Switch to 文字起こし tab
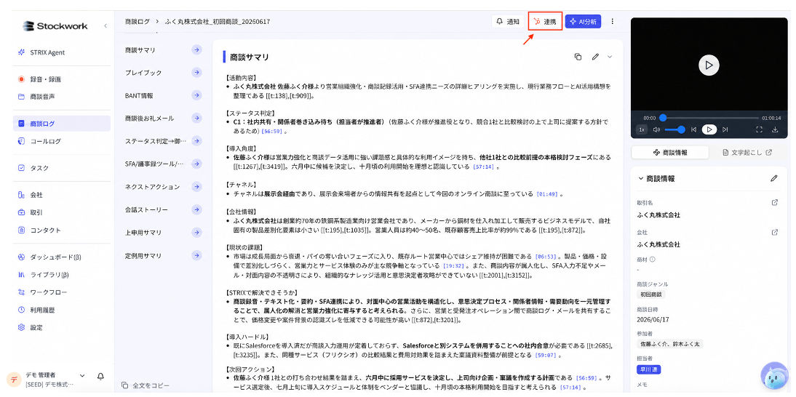796x397 pixels. point(747,152)
